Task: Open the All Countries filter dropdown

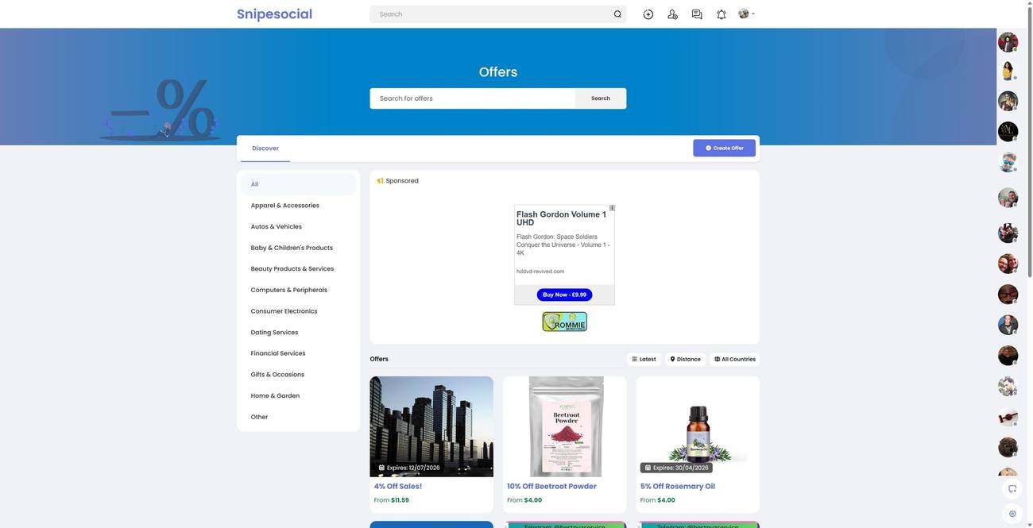Action: [x=735, y=360]
